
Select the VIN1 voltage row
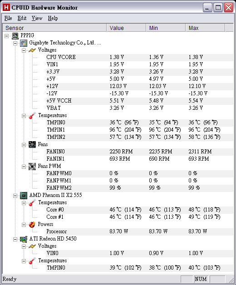(x=139, y=64)
